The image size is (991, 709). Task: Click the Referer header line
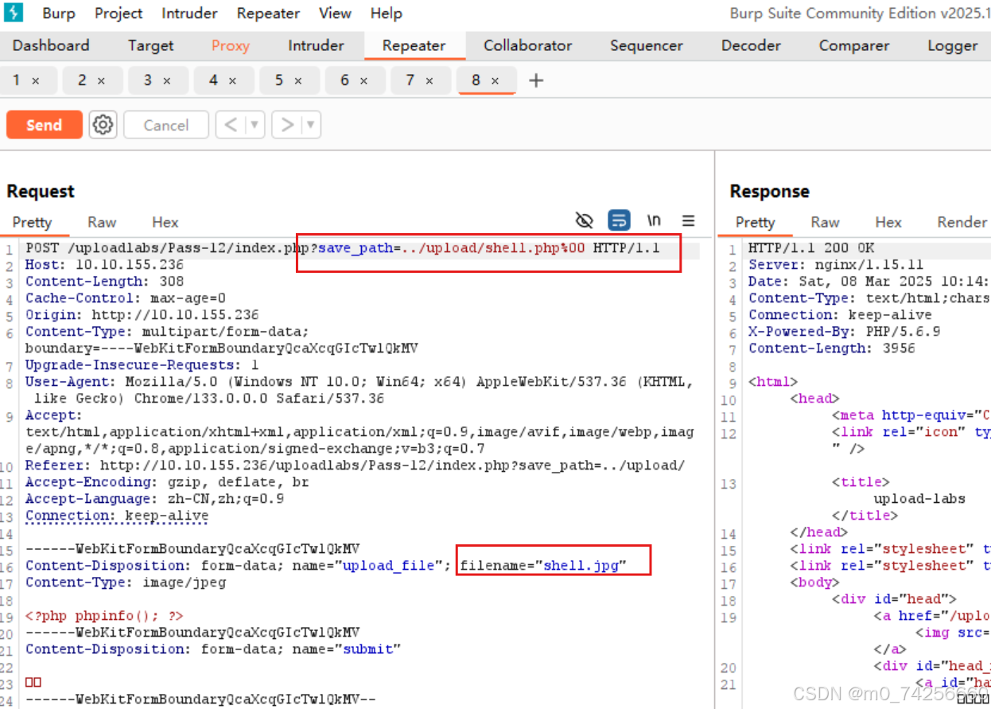pyautogui.click(x=355, y=466)
